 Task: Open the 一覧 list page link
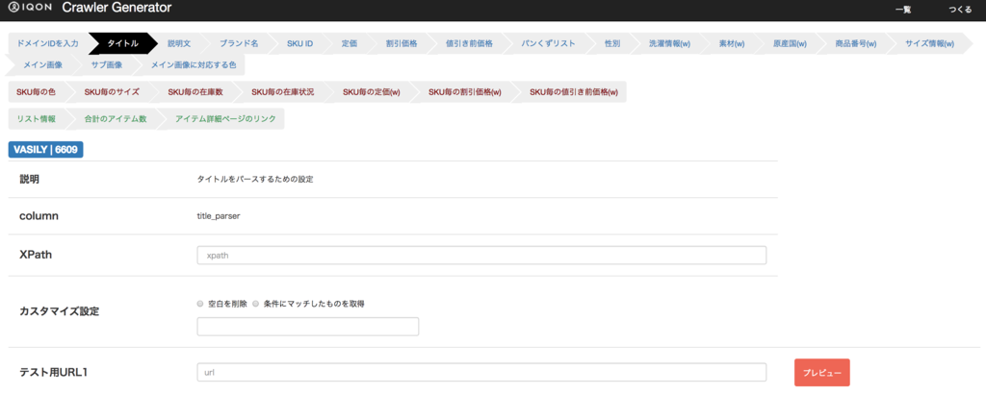pyautogui.click(x=903, y=10)
